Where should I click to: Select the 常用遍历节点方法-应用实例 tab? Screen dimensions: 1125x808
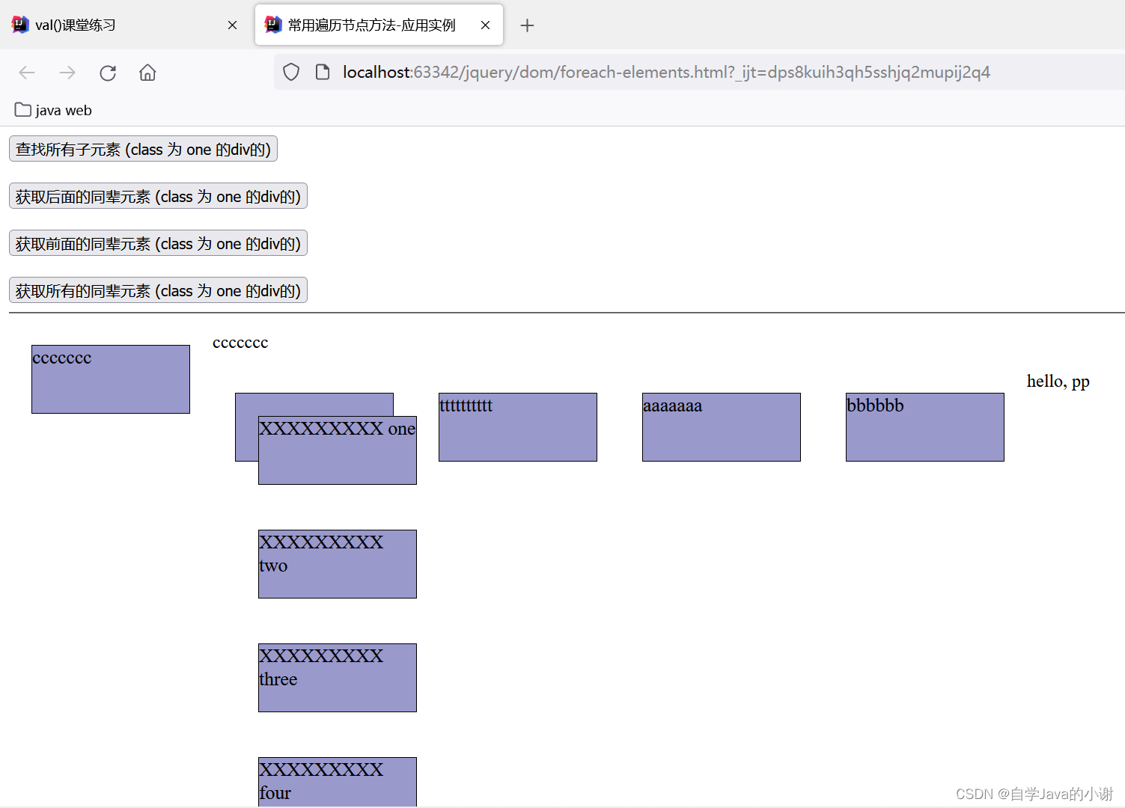click(x=379, y=25)
